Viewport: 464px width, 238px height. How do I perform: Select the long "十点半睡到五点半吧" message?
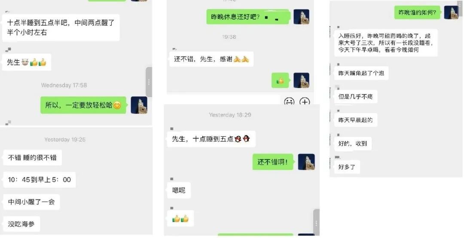click(x=61, y=27)
